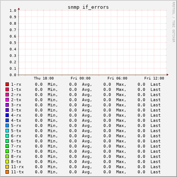Click the yellow 8-tx legend swatch
This screenshot has width=177, height=177.
point(7,162)
